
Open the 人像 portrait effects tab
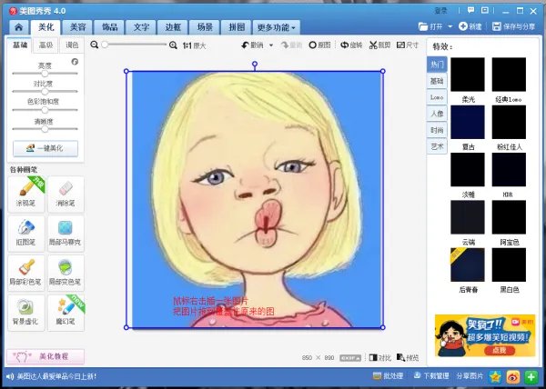tap(437, 114)
